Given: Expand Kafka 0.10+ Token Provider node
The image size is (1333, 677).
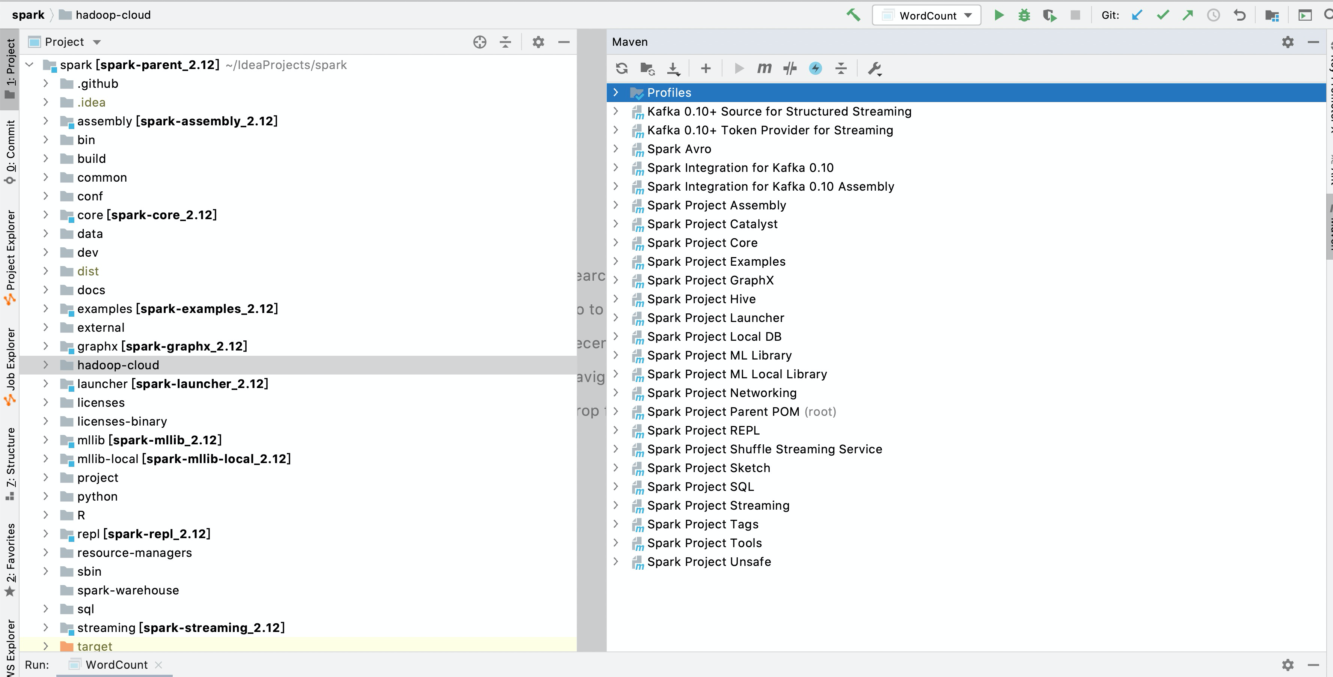Looking at the screenshot, I should [x=616, y=130].
